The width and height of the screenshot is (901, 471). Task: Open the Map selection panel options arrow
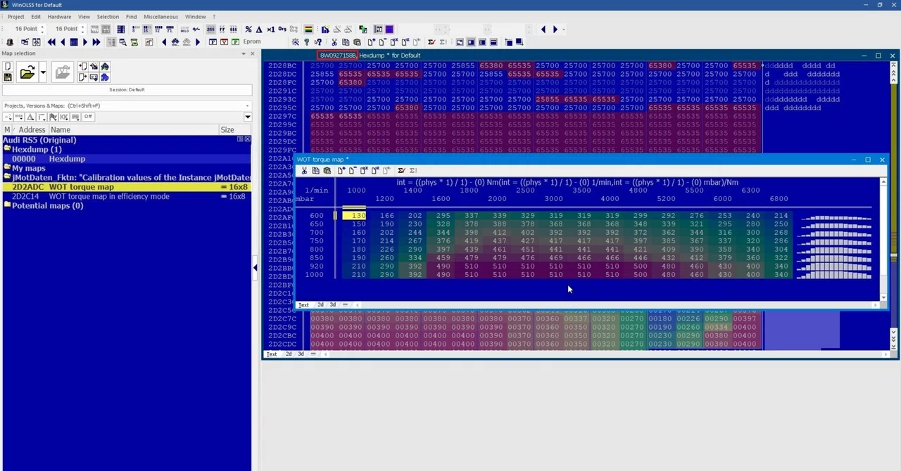(244, 53)
